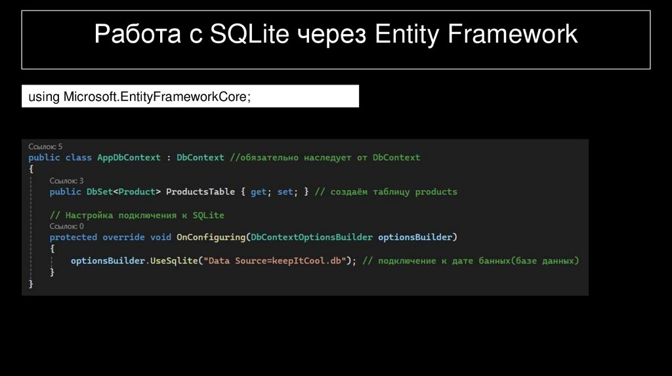Viewport: 672px width, 376px height.
Task: Click the comment "создаём таблицу products"
Action: tap(386, 192)
